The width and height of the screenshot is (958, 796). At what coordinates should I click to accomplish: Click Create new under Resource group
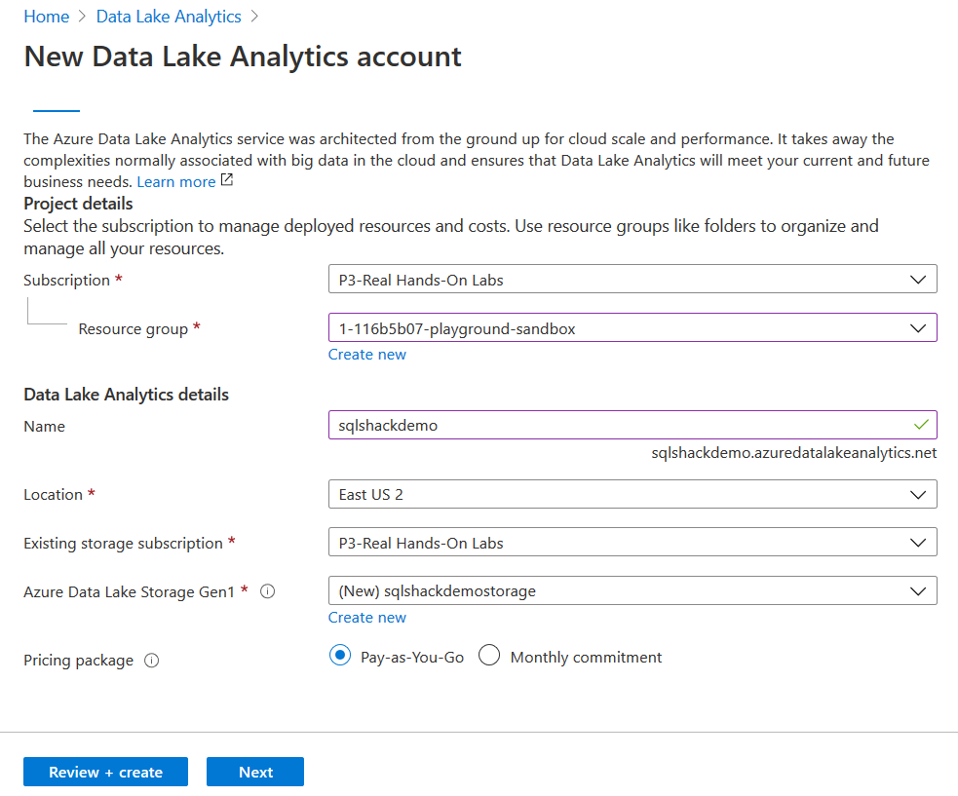click(366, 355)
